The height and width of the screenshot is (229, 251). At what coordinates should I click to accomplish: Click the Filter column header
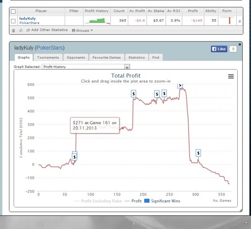point(74,11)
